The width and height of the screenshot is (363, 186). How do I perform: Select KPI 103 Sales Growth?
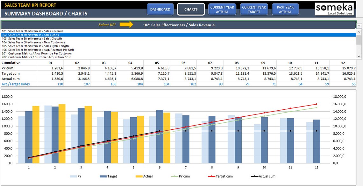click(x=38, y=38)
